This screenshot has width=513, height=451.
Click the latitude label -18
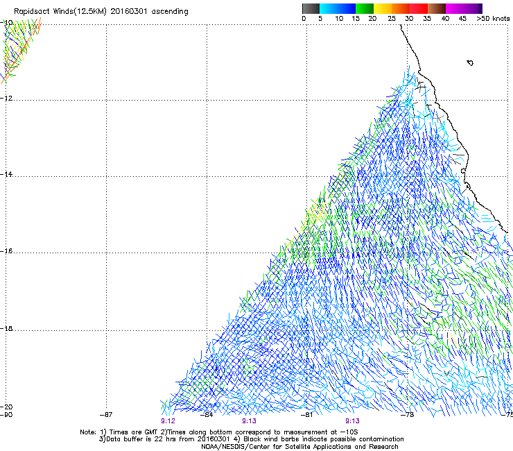pos(7,328)
